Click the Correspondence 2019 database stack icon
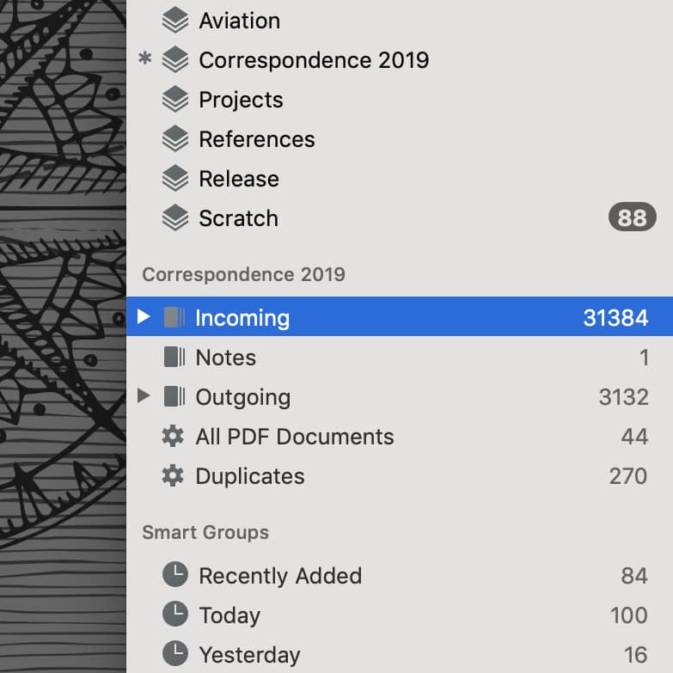The image size is (673, 673). coord(175,60)
